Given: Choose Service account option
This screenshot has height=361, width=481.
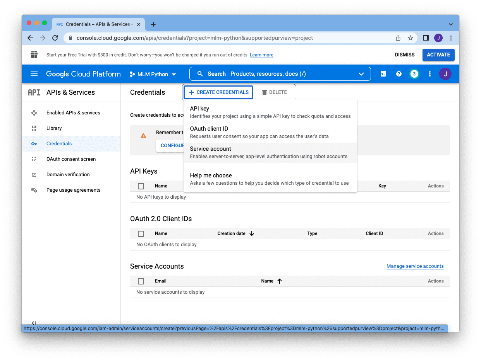Looking at the screenshot, I should click(x=270, y=152).
